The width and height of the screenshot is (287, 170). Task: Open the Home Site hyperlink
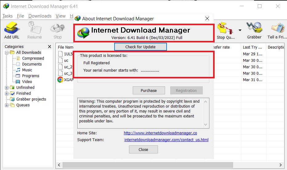coord(160,133)
